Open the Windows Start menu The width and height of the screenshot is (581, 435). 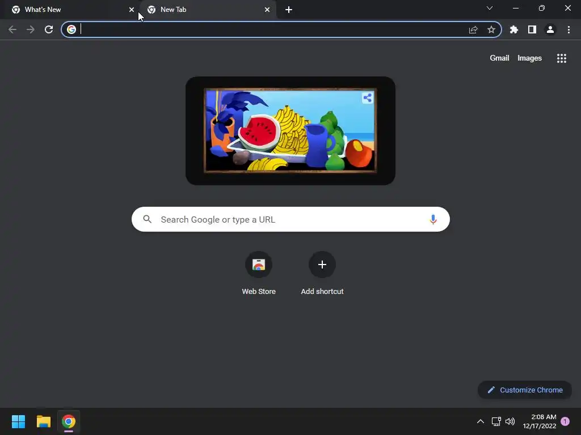click(x=18, y=421)
